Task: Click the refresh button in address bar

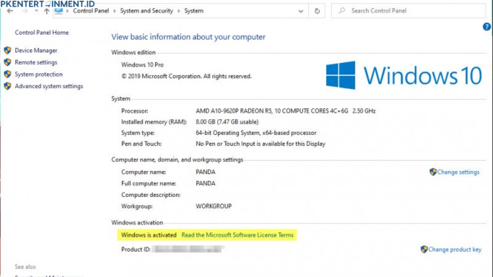Action: (317, 11)
